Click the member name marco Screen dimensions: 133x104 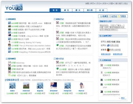[81, 91]
